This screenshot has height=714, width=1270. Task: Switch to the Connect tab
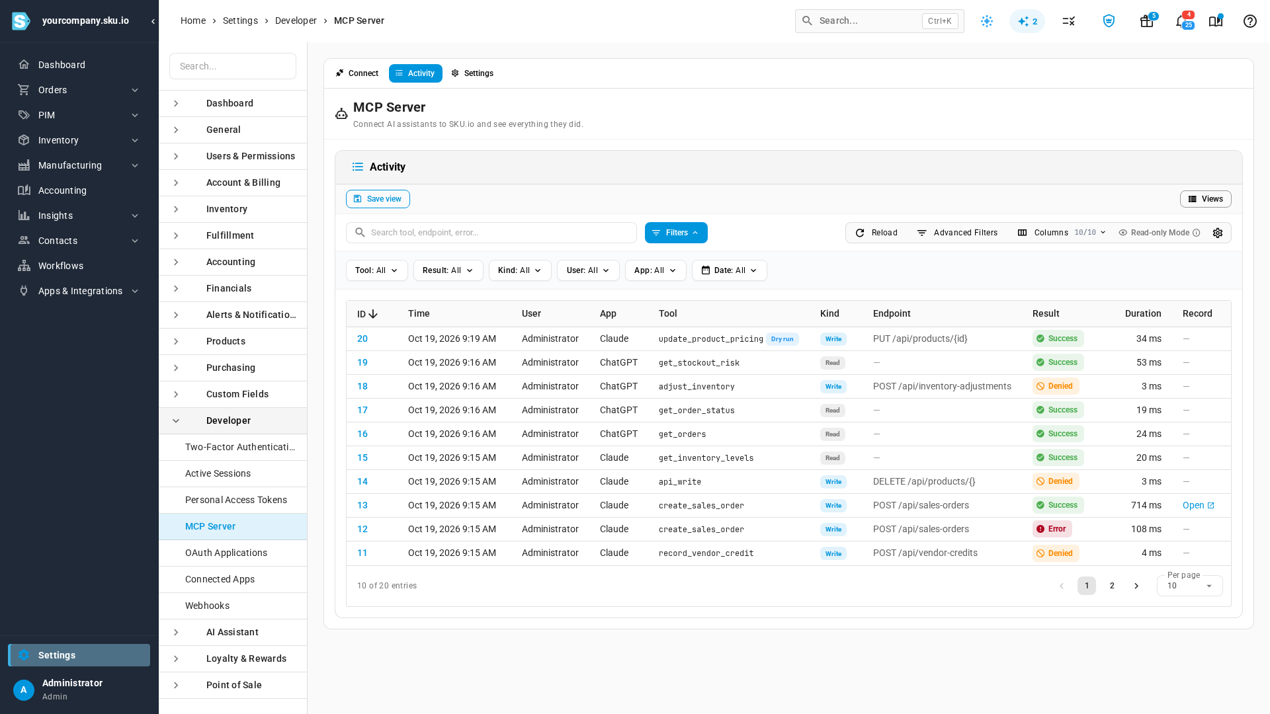click(x=357, y=73)
